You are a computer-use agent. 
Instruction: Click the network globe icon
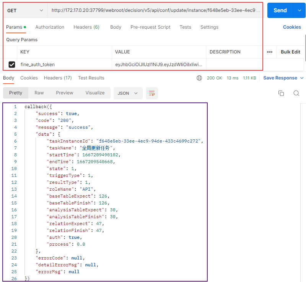click(199, 78)
